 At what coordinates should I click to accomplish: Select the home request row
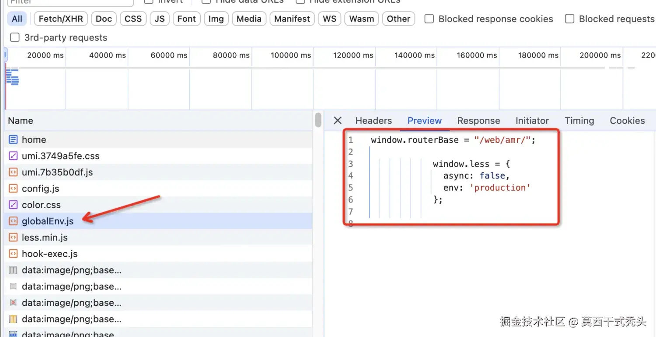tap(158, 140)
